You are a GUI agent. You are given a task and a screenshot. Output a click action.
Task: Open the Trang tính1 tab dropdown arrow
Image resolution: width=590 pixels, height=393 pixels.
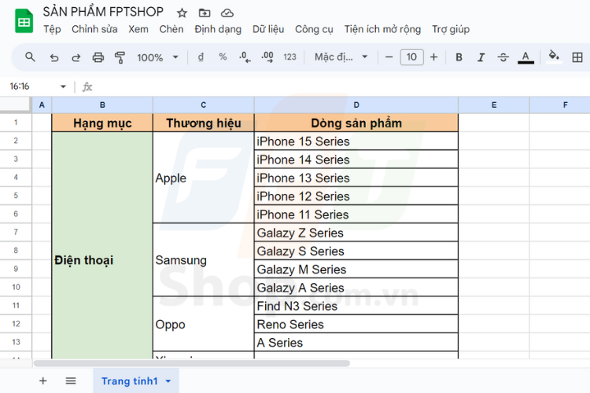click(168, 381)
